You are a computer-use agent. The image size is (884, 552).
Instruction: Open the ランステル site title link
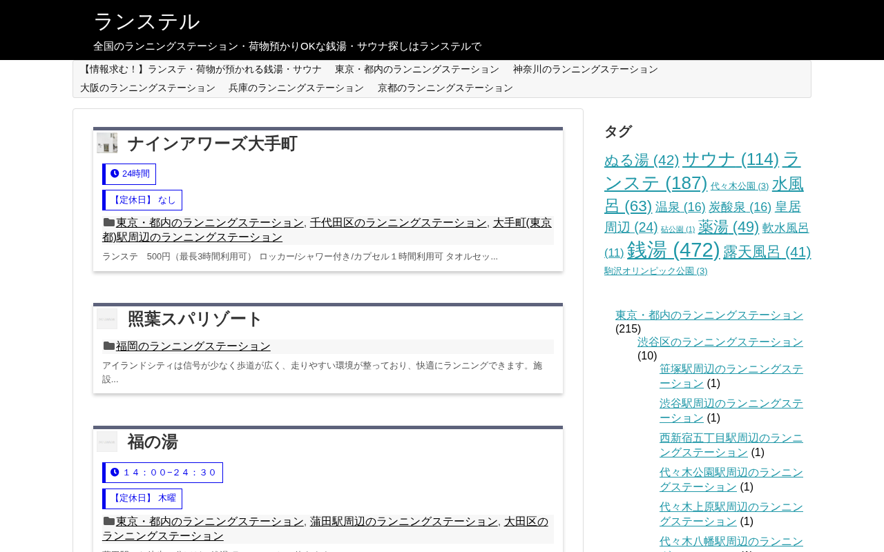click(146, 21)
